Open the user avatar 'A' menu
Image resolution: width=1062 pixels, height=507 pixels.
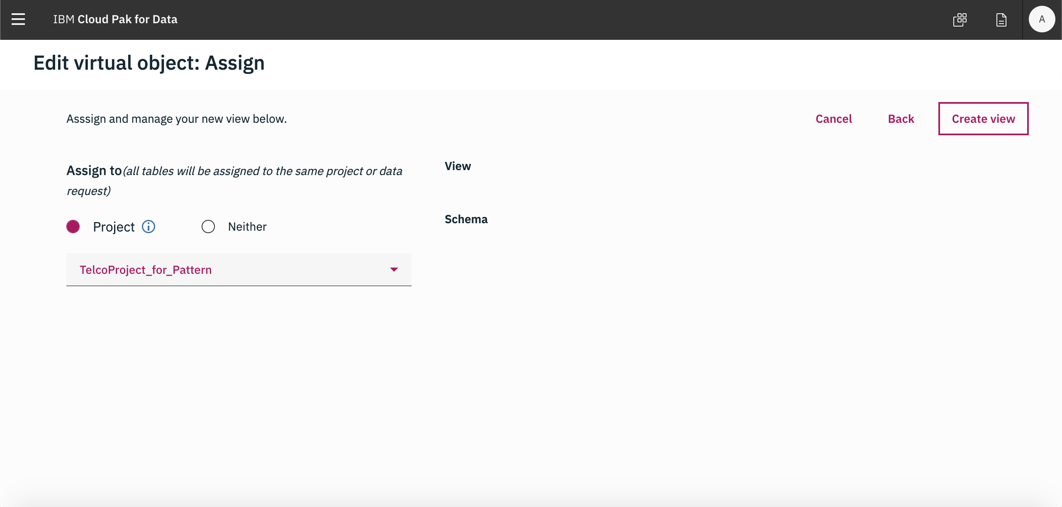coord(1042,19)
